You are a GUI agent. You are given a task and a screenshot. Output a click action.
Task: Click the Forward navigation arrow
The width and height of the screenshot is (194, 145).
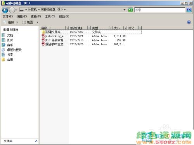click(x=12, y=10)
